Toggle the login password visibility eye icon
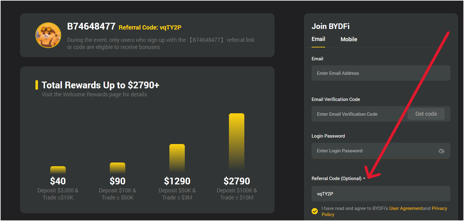 441,151
